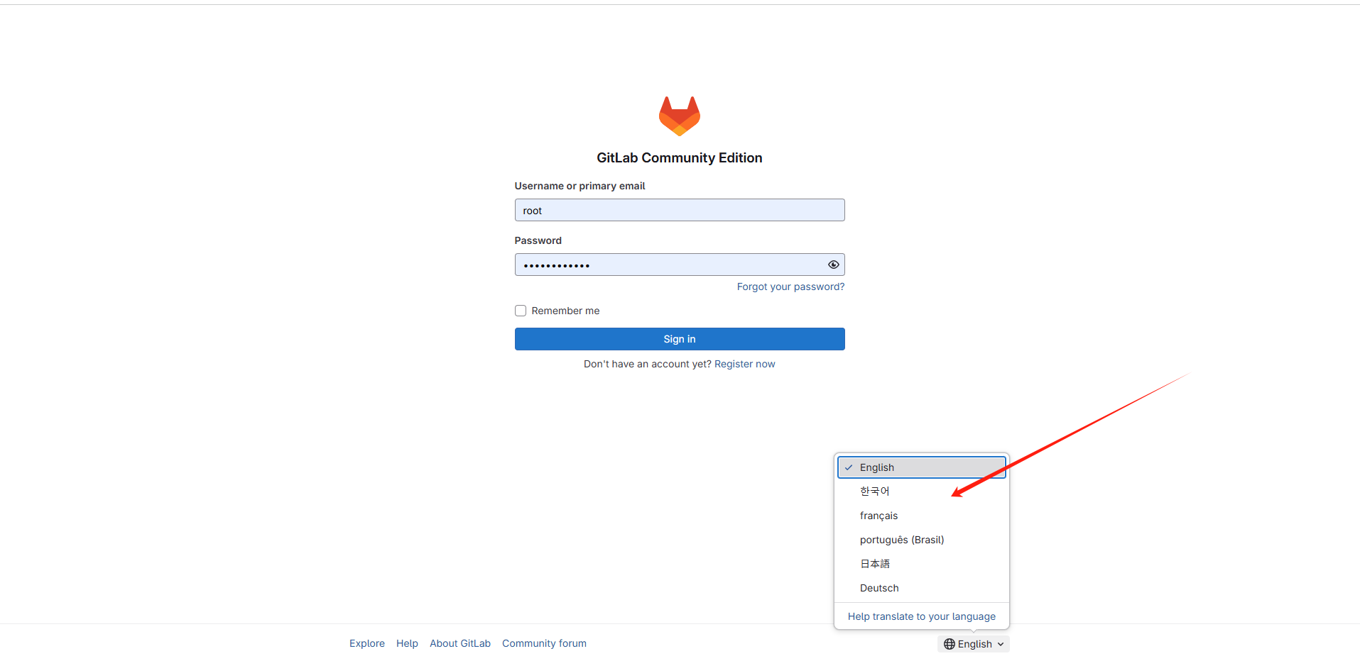The width and height of the screenshot is (1360, 661).
Task: Click the Remember me label text
Action: (x=565, y=311)
